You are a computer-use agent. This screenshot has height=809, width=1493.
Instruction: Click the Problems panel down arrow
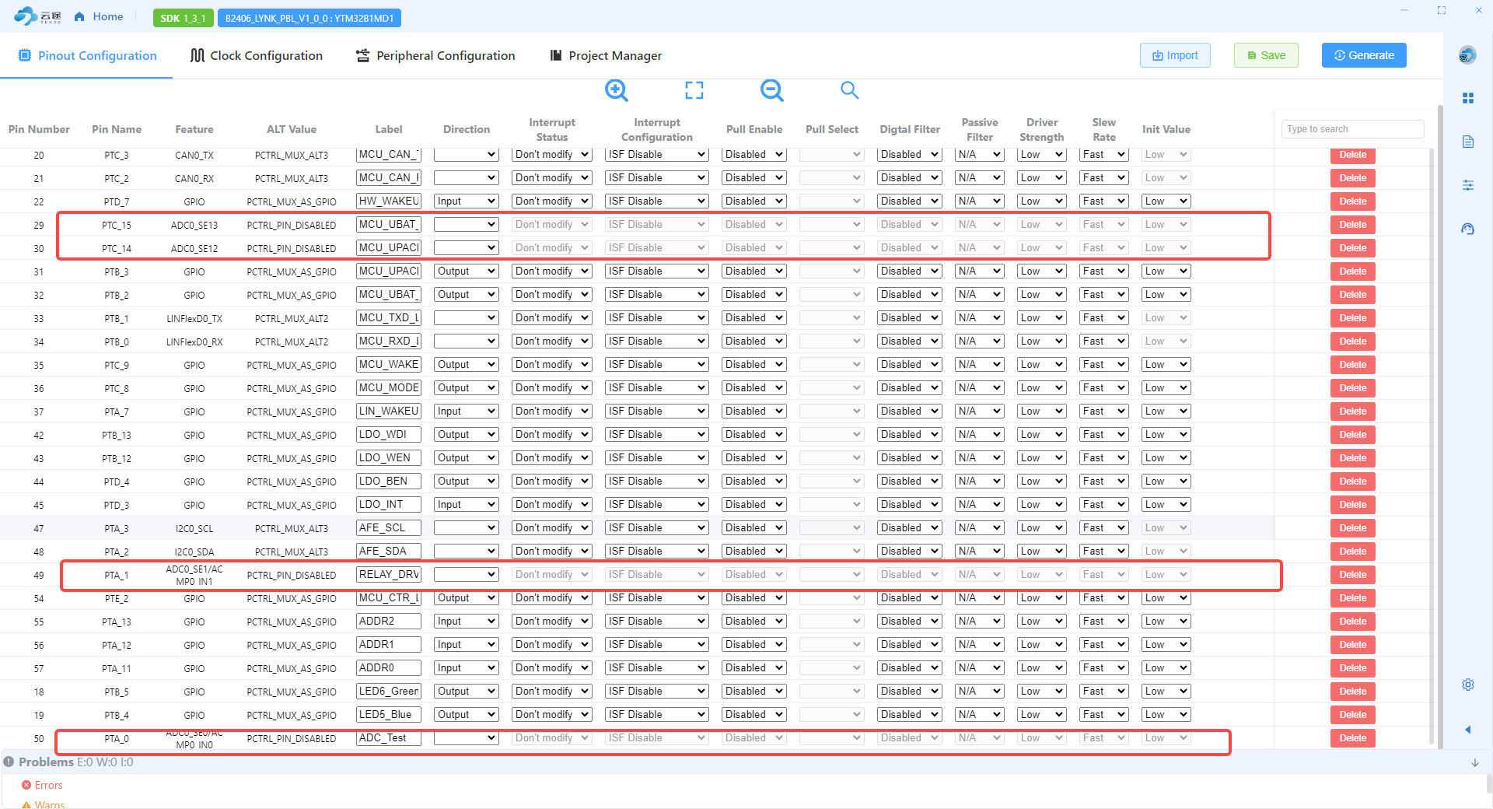tap(1474, 762)
